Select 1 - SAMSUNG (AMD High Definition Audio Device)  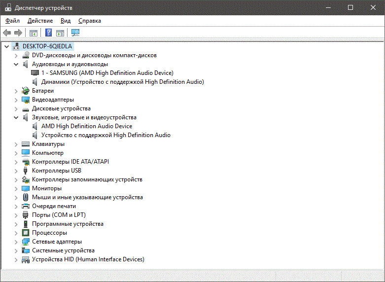(107, 73)
